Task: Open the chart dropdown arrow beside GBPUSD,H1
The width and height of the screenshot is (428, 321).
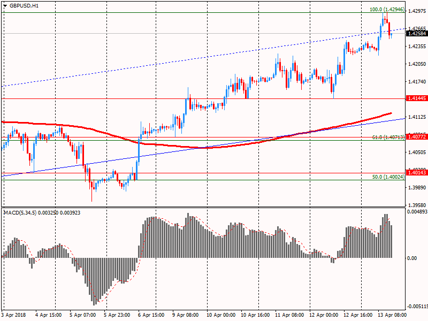Action: pyautogui.click(x=5, y=6)
